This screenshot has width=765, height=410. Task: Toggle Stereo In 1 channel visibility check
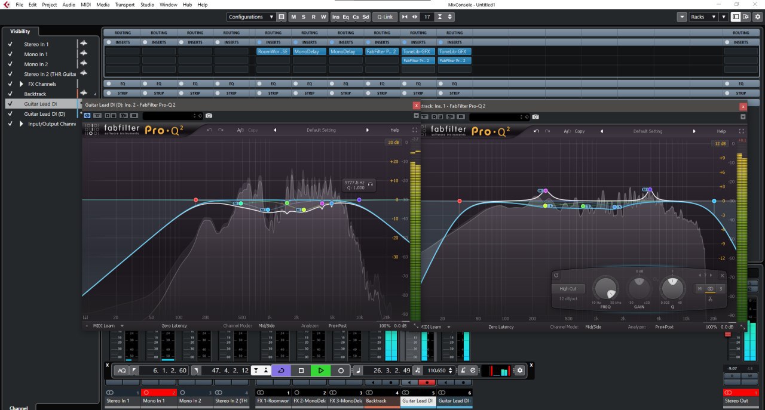coord(10,44)
